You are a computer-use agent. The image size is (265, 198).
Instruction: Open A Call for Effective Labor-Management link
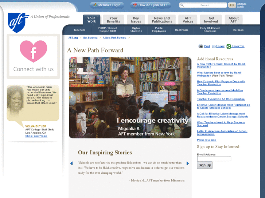coord(222,115)
